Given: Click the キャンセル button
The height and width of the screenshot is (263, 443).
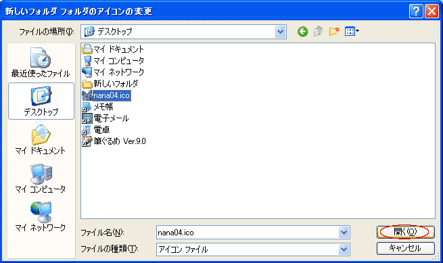Looking at the screenshot, I should [405, 248].
